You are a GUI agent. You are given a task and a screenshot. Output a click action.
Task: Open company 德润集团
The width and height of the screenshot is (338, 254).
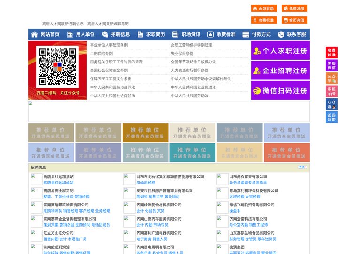click(x=237, y=247)
